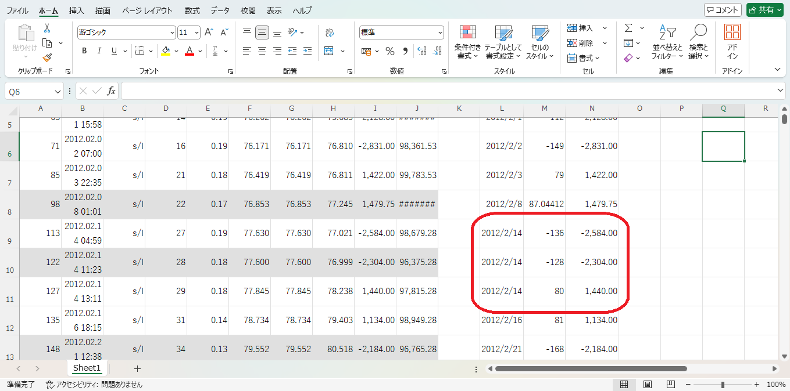Screen dimensions: 790x391
Task: Click the percent style icon
Action: [x=390, y=51]
